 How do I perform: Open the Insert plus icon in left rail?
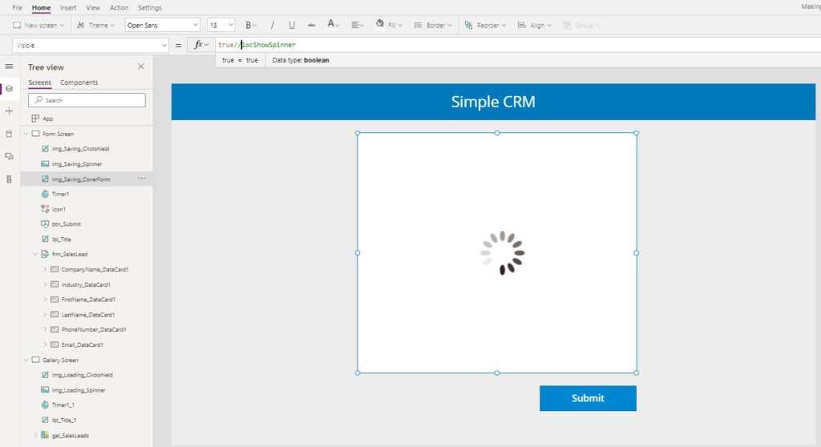[x=9, y=111]
